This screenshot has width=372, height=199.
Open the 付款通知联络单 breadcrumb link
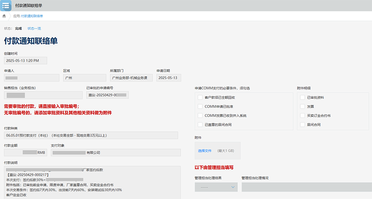click(32, 16)
